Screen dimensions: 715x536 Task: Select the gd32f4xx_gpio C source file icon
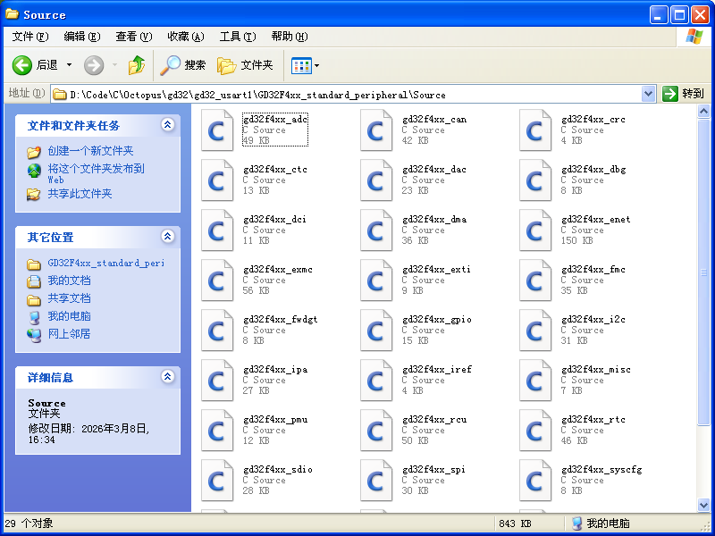[x=376, y=331]
